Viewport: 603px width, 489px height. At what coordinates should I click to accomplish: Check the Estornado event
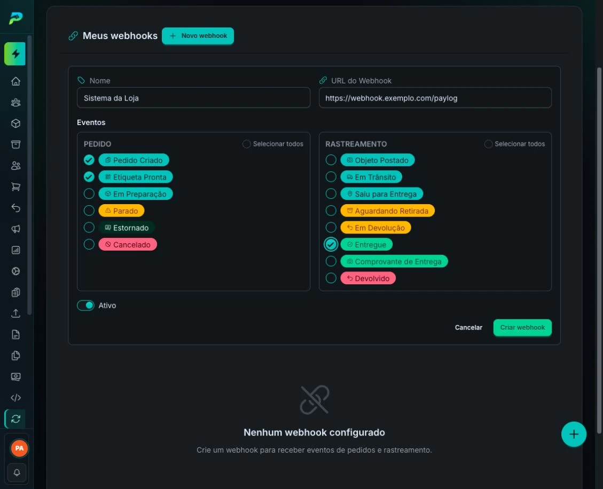(89, 228)
